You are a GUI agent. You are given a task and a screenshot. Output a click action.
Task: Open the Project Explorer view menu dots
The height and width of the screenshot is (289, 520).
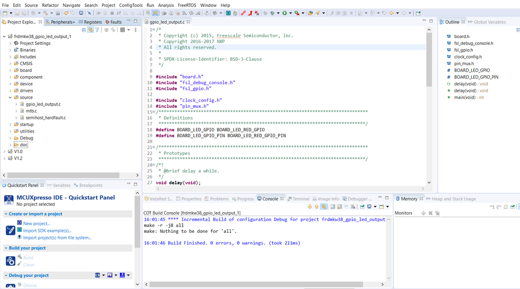coord(136,30)
